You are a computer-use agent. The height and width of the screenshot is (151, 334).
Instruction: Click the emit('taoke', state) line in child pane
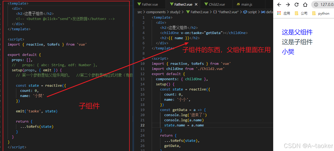point(37,111)
